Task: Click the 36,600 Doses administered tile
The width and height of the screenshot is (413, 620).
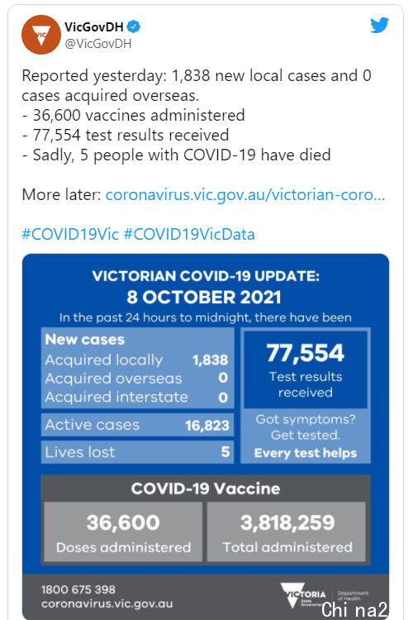Action: (123, 532)
